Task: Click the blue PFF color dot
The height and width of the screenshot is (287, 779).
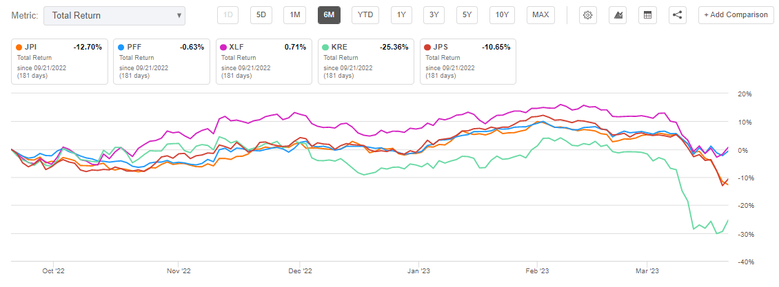Action: pyautogui.click(x=121, y=47)
